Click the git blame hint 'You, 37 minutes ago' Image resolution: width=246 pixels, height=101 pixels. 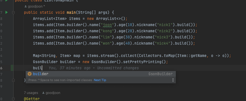70,68
